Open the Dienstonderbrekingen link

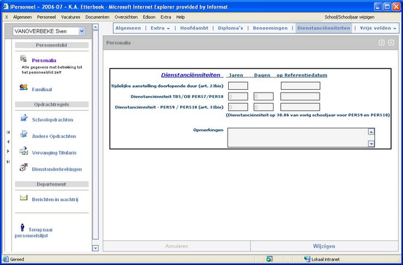(x=57, y=169)
